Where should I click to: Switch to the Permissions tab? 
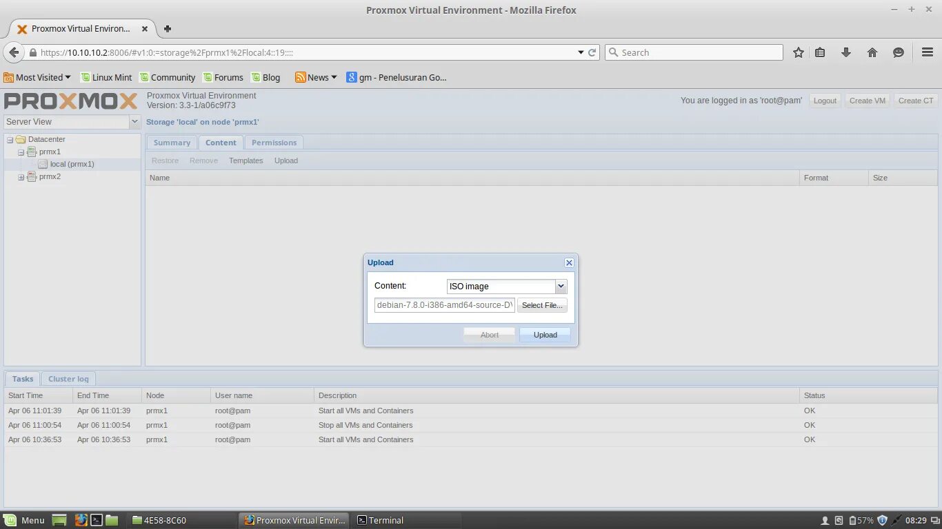pyautogui.click(x=274, y=143)
